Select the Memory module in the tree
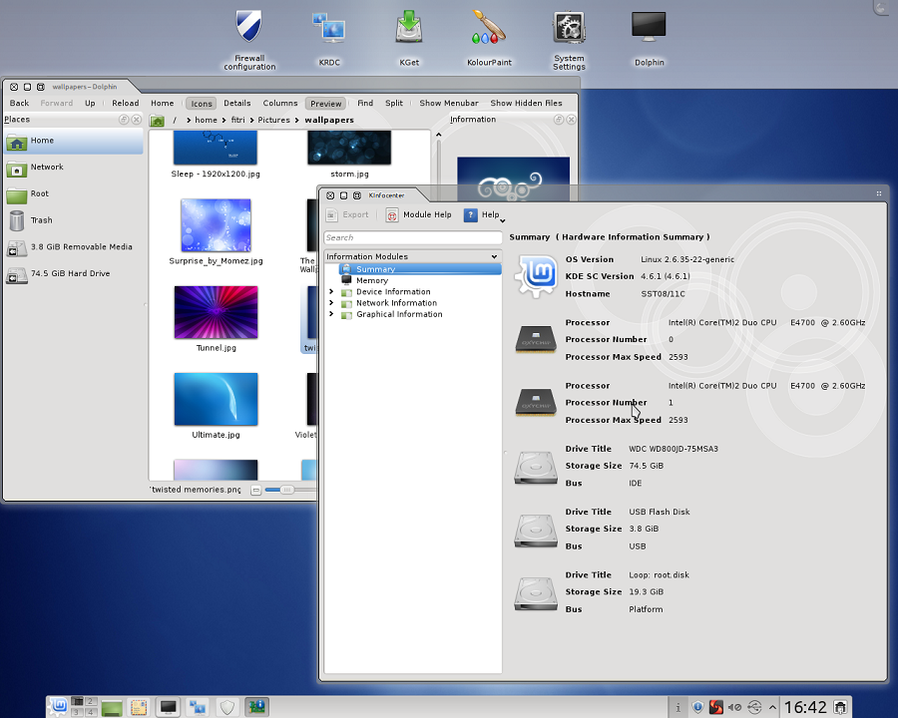 coord(371,280)
